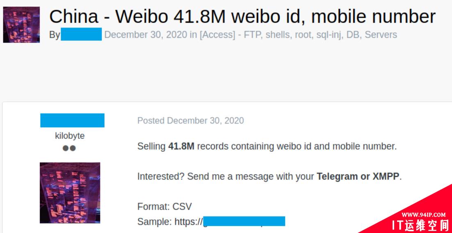Click the IT运维空间 watermark logo
This screenshot has width=452, height=233.
point(419,225)
